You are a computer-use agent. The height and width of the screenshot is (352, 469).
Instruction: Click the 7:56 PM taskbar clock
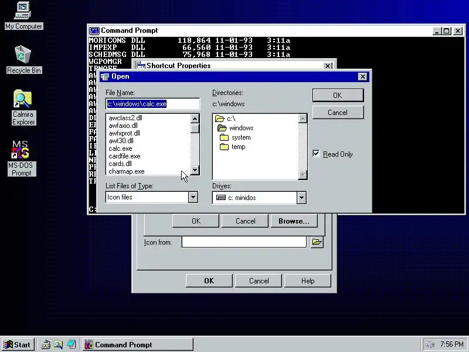(x=451, y=344)
